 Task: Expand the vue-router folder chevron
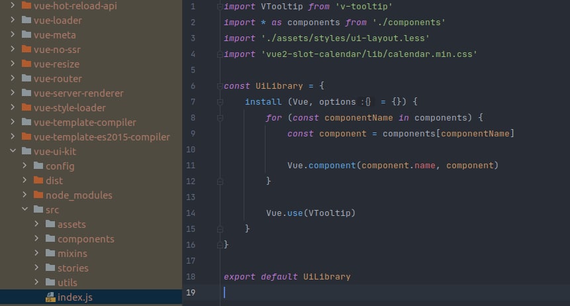coord(13,78)
